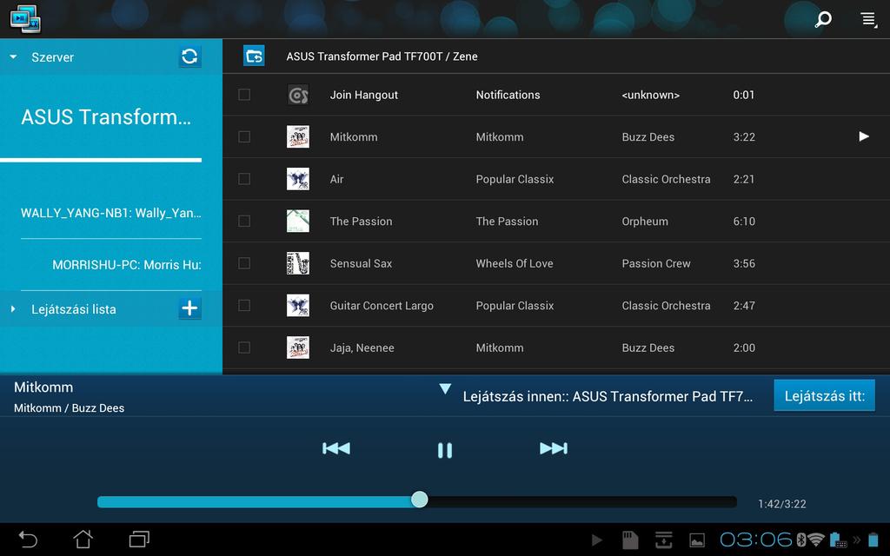This screenshot has width=890, height=556.
Task: Select WALLY_YANG-NB1 server
Action: coord(111,214)
